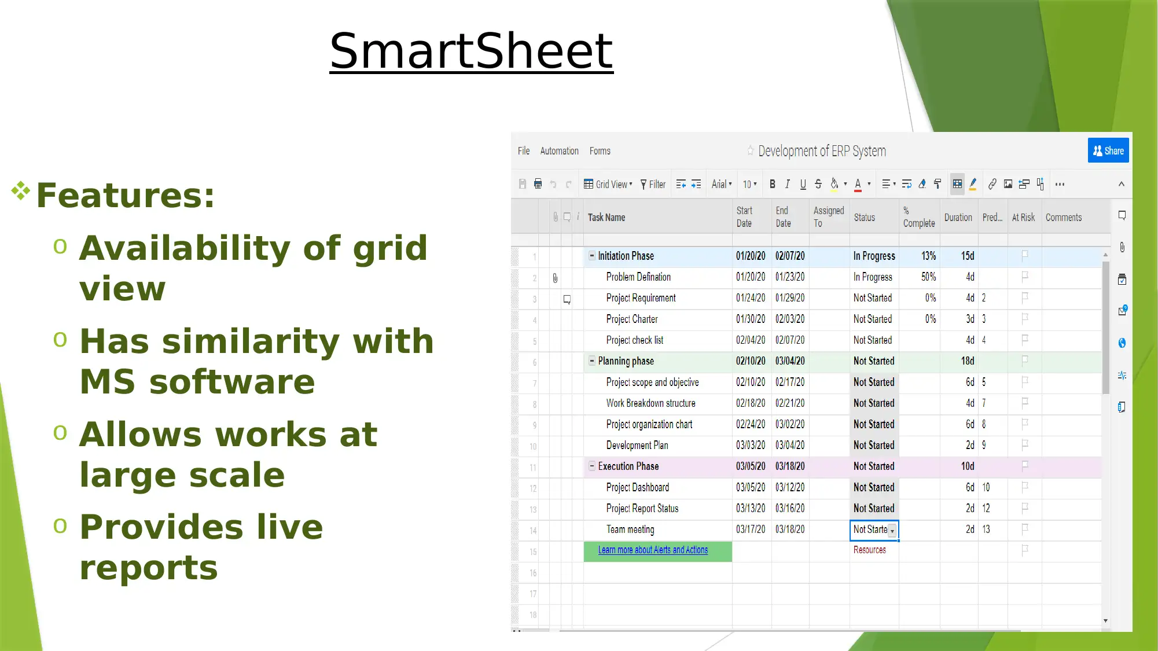Open the text color dropdown arrow
This screenshot has height=651, width=1158.
869,184
